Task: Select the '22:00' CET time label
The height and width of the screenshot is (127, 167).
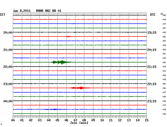Action: coord(8,67)
